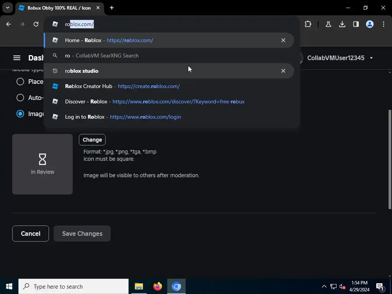
Task: Open the taskbar clock 1:54 PM
Action: click(359, 286)
